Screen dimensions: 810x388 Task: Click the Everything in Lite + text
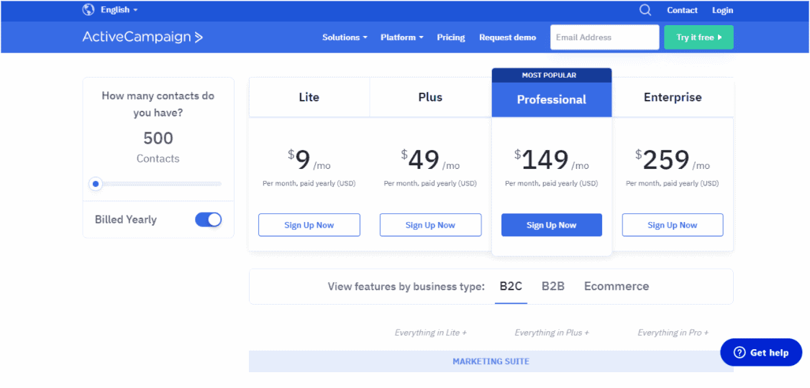click(430, 333)
